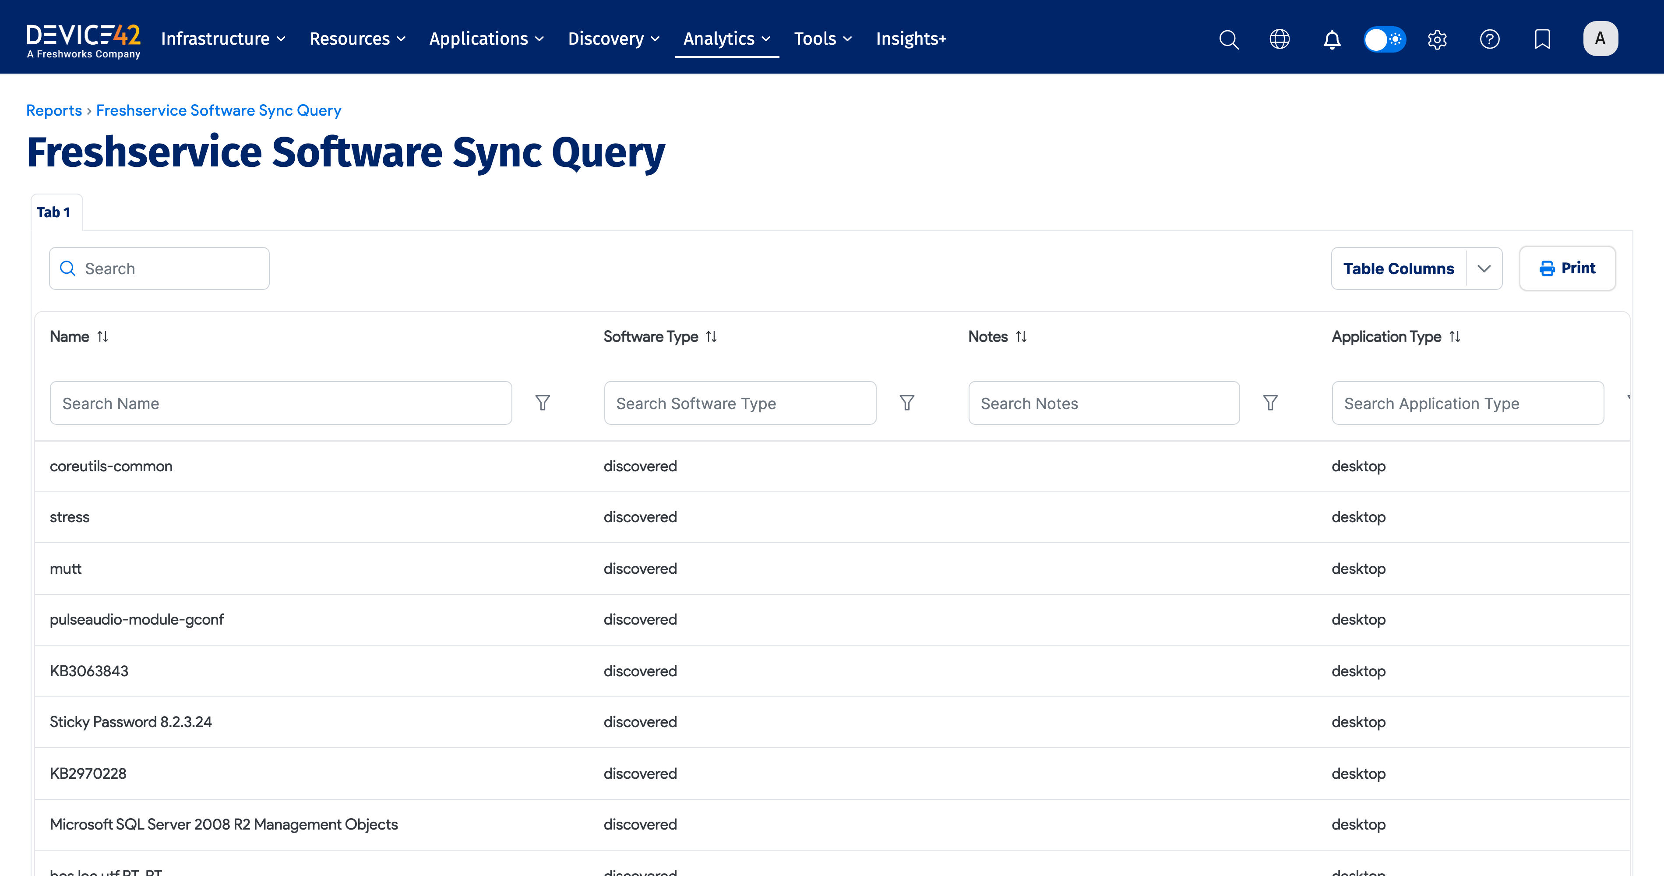1664x876 pixels.
Task: Expand the Analytics menu
Action: pyautogui.click(x=727, y=39)
